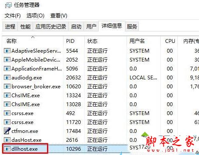
Task: Sort by the 内存 column header
Action: 188,41
